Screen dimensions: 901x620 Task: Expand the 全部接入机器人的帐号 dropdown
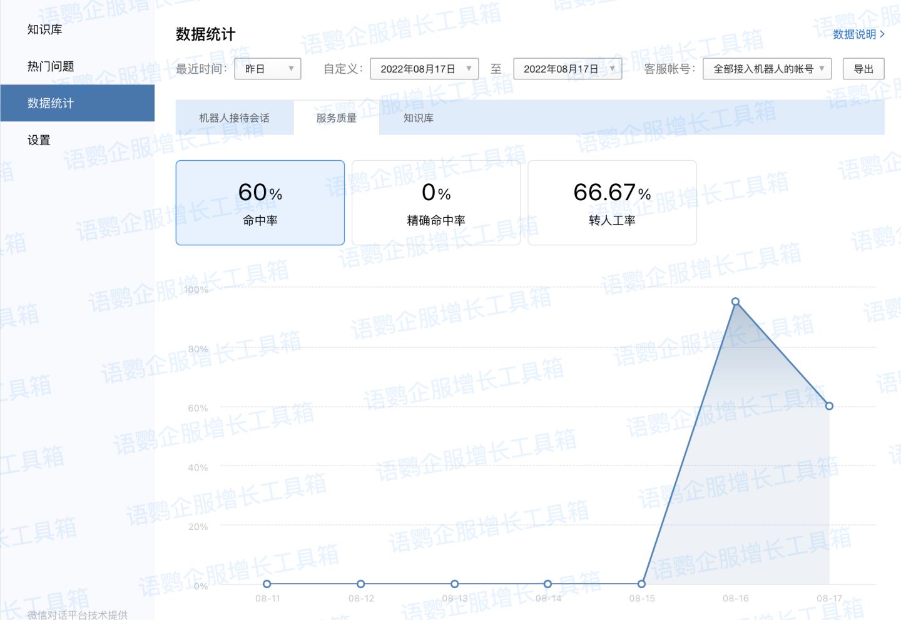[x=767, y=69]
